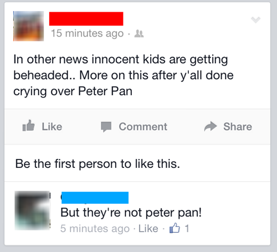Open the post author's blurred profile picture
This screenshot has height=252, width=277.
pyautogui.click(x=28, y=26)
